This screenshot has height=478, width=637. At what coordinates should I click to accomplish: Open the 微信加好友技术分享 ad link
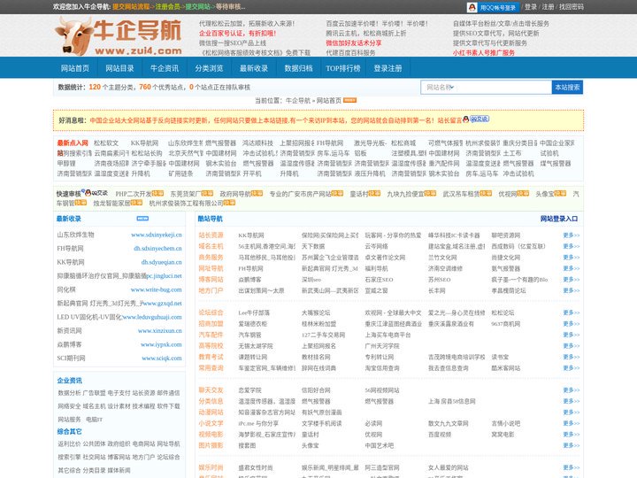(353, 43)
